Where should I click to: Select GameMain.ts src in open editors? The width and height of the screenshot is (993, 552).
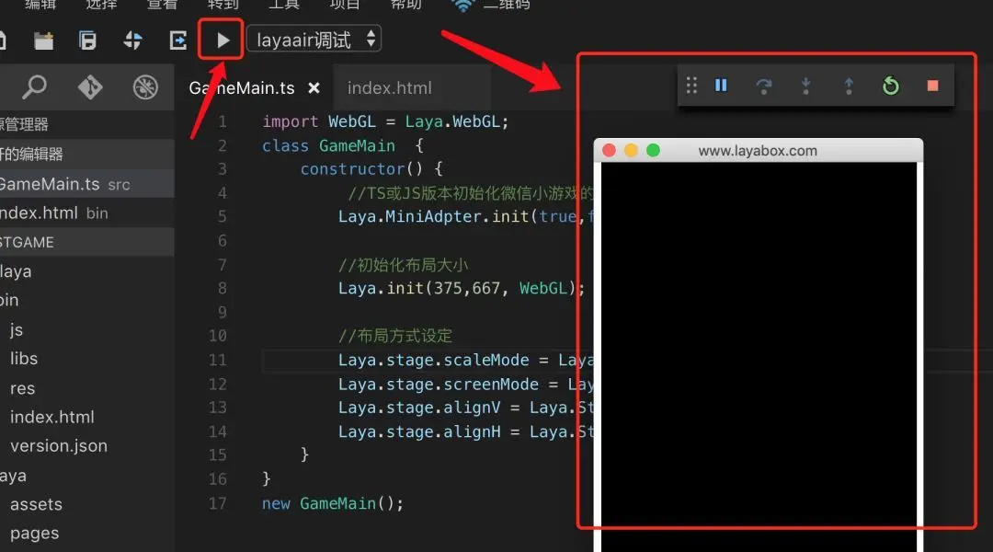tap(86, 184)
